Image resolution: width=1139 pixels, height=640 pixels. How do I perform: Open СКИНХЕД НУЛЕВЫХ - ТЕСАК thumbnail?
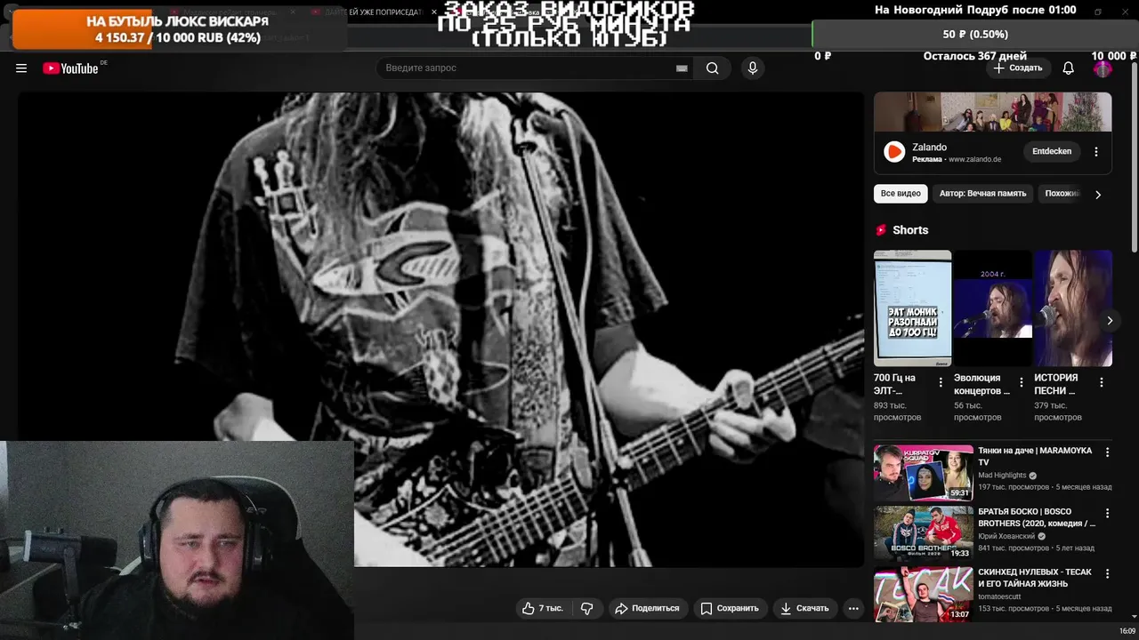point(923,594)
